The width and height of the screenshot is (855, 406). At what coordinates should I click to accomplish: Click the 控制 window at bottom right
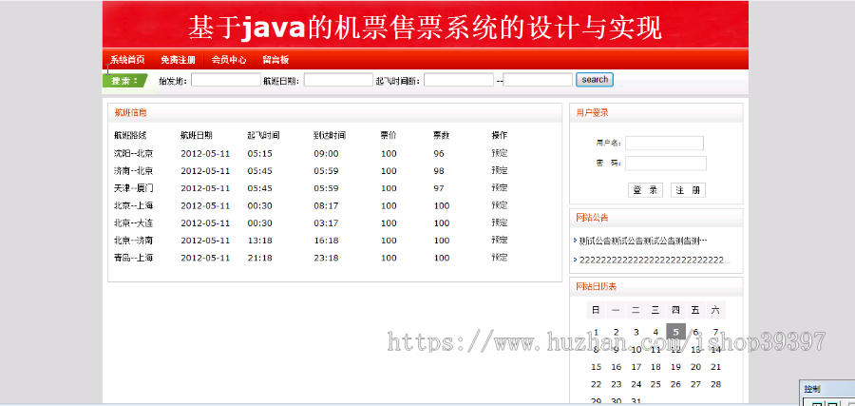pyautogui.click(x=827, y=394)
